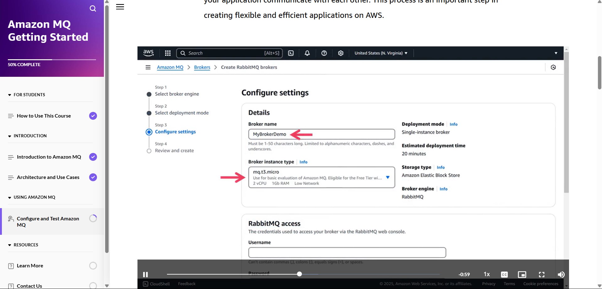
Task: Click Info link next to Deployment mode
Action: (x=454, y=124)
